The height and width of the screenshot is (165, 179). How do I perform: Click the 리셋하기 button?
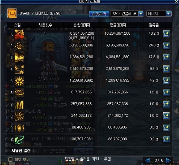coord(99,14)
